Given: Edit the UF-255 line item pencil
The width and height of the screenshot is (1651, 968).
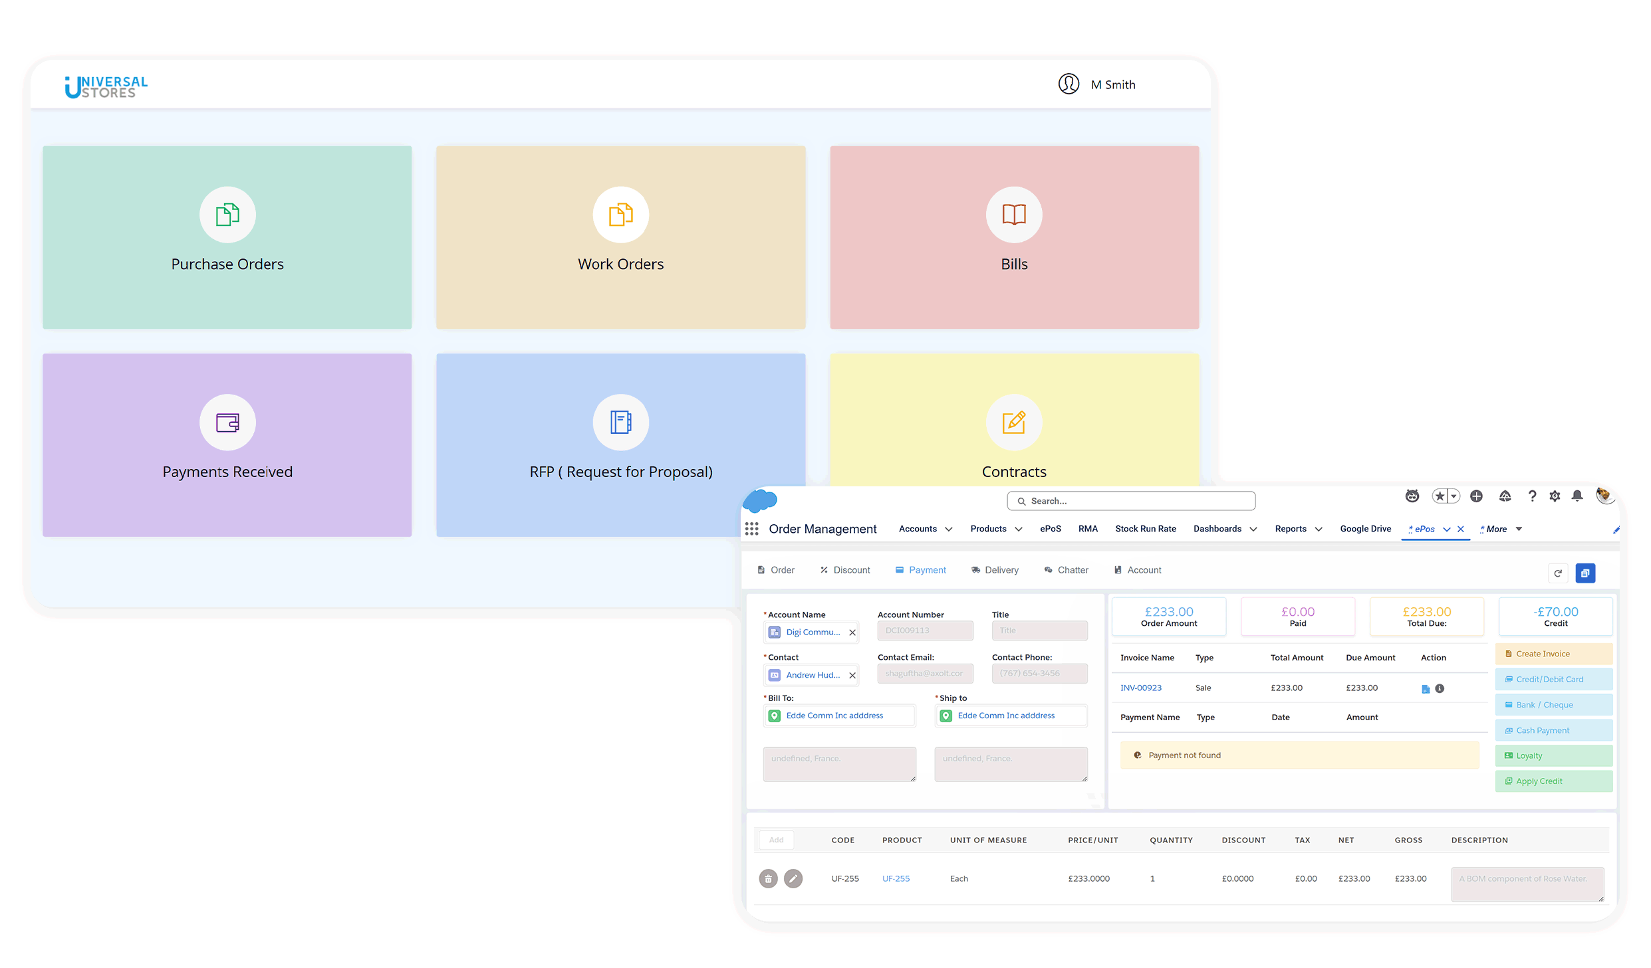Looking at the screenshot, I should point(793,879).
